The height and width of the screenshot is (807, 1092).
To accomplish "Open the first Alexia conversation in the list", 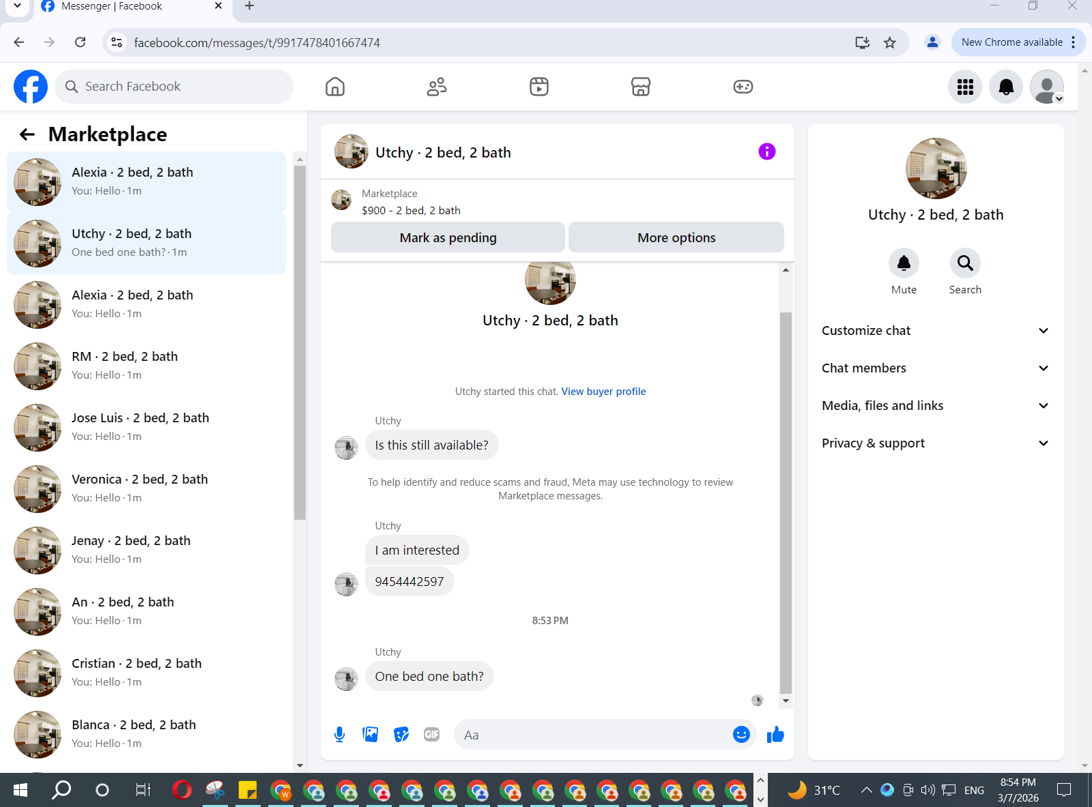I will (x=146, y=182).
